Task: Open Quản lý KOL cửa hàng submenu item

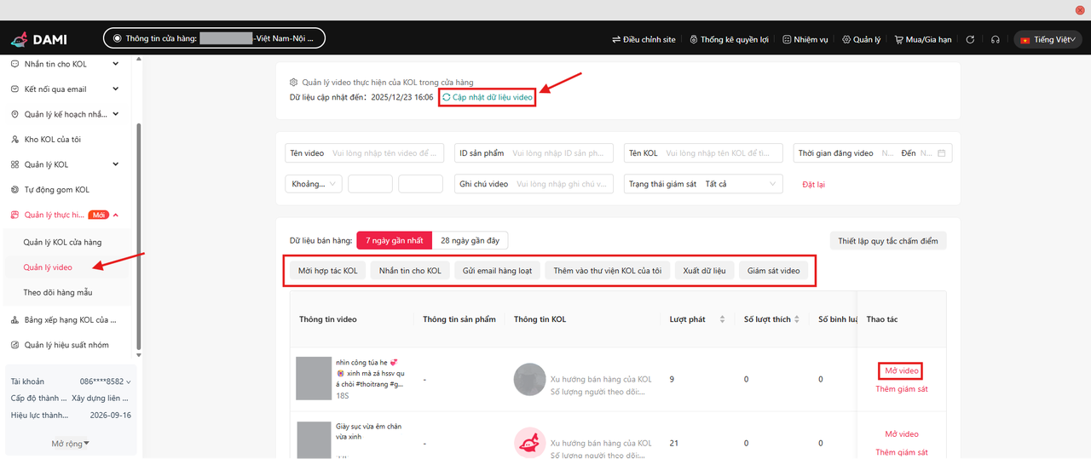Action: coord(62,243)
